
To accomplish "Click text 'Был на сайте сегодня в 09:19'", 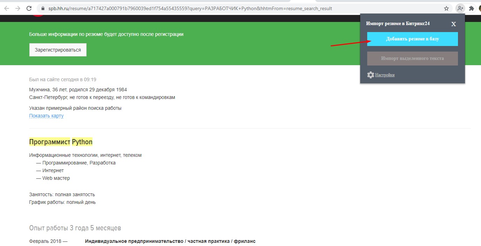I will [63, 79].
